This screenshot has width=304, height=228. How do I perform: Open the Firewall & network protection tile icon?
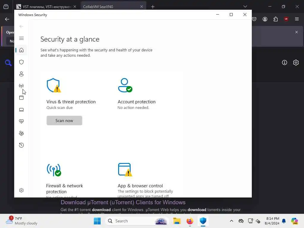tap(54, 170)
